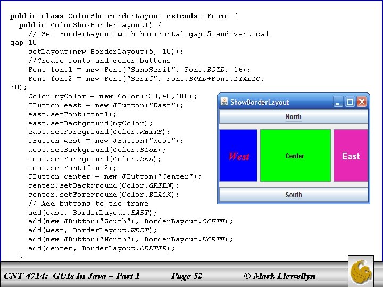Screen dimensions: 383x287
Task: Click the '//Create fonts and color buttons' comment
Action: pos(99,61)
